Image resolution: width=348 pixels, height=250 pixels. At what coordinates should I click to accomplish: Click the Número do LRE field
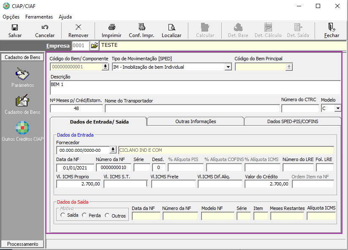coord(298,167)
